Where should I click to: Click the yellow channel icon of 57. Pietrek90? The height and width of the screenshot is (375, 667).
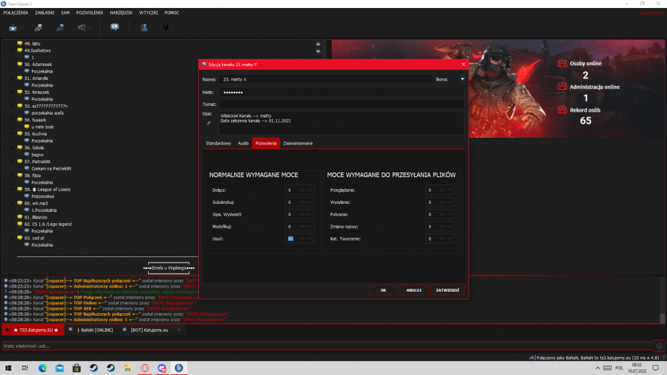19,161
